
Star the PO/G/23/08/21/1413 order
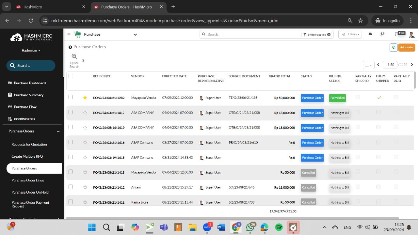pyautogui.click(x=85, y=172)
